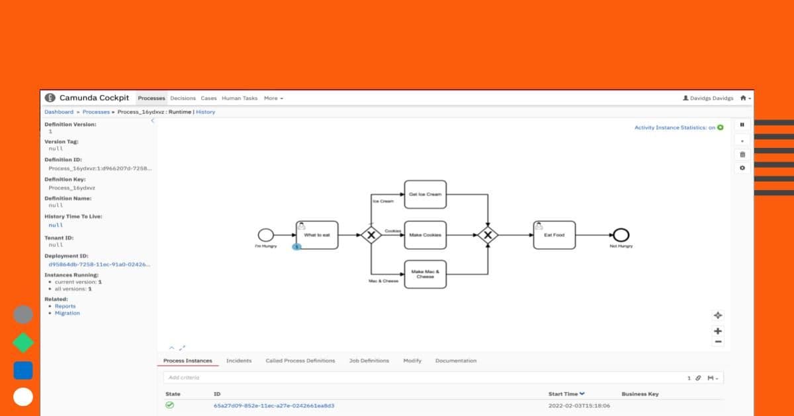Select the Get Ice Cream task
This screenshot has height=416, width=794.
[425, 194]
